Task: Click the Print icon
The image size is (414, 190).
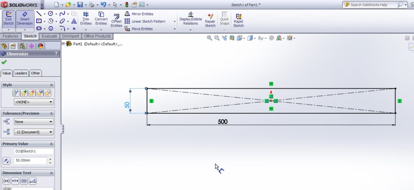Action: pyautogui.click(x=92, y=4)
